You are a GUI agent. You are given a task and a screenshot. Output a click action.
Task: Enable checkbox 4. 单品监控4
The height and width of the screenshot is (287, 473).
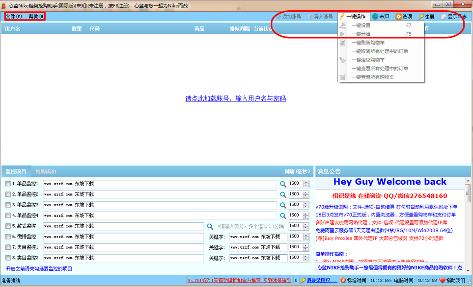tap(8, 215)
